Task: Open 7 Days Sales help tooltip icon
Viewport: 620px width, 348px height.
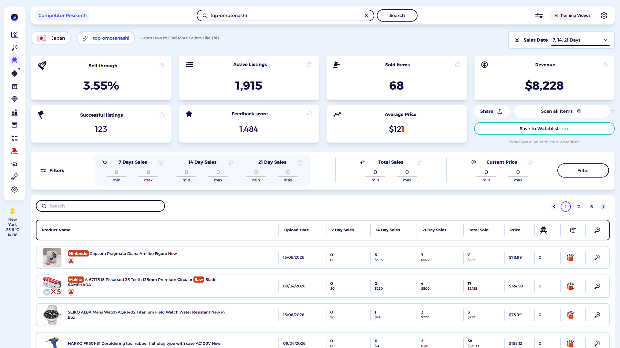Action: (x=160, y=162)
